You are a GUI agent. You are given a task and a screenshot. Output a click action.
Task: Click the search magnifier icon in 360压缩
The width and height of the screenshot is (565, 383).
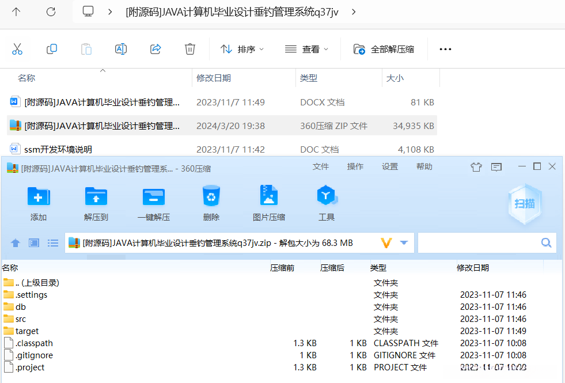[546, 243]
